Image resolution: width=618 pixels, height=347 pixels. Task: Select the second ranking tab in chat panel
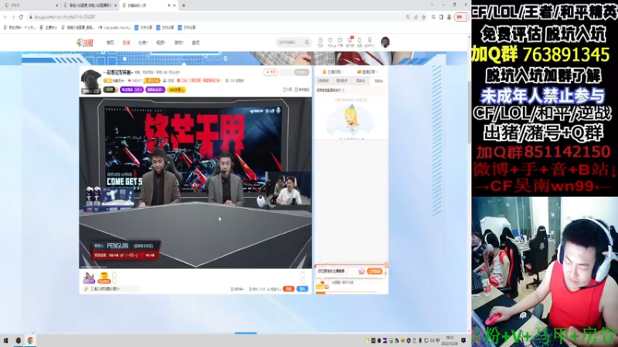tap(342, 81)
